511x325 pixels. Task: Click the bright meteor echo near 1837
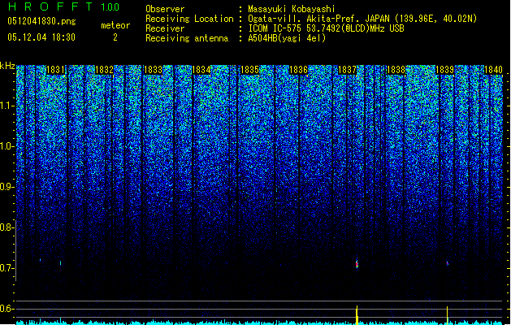pos(357,264)
